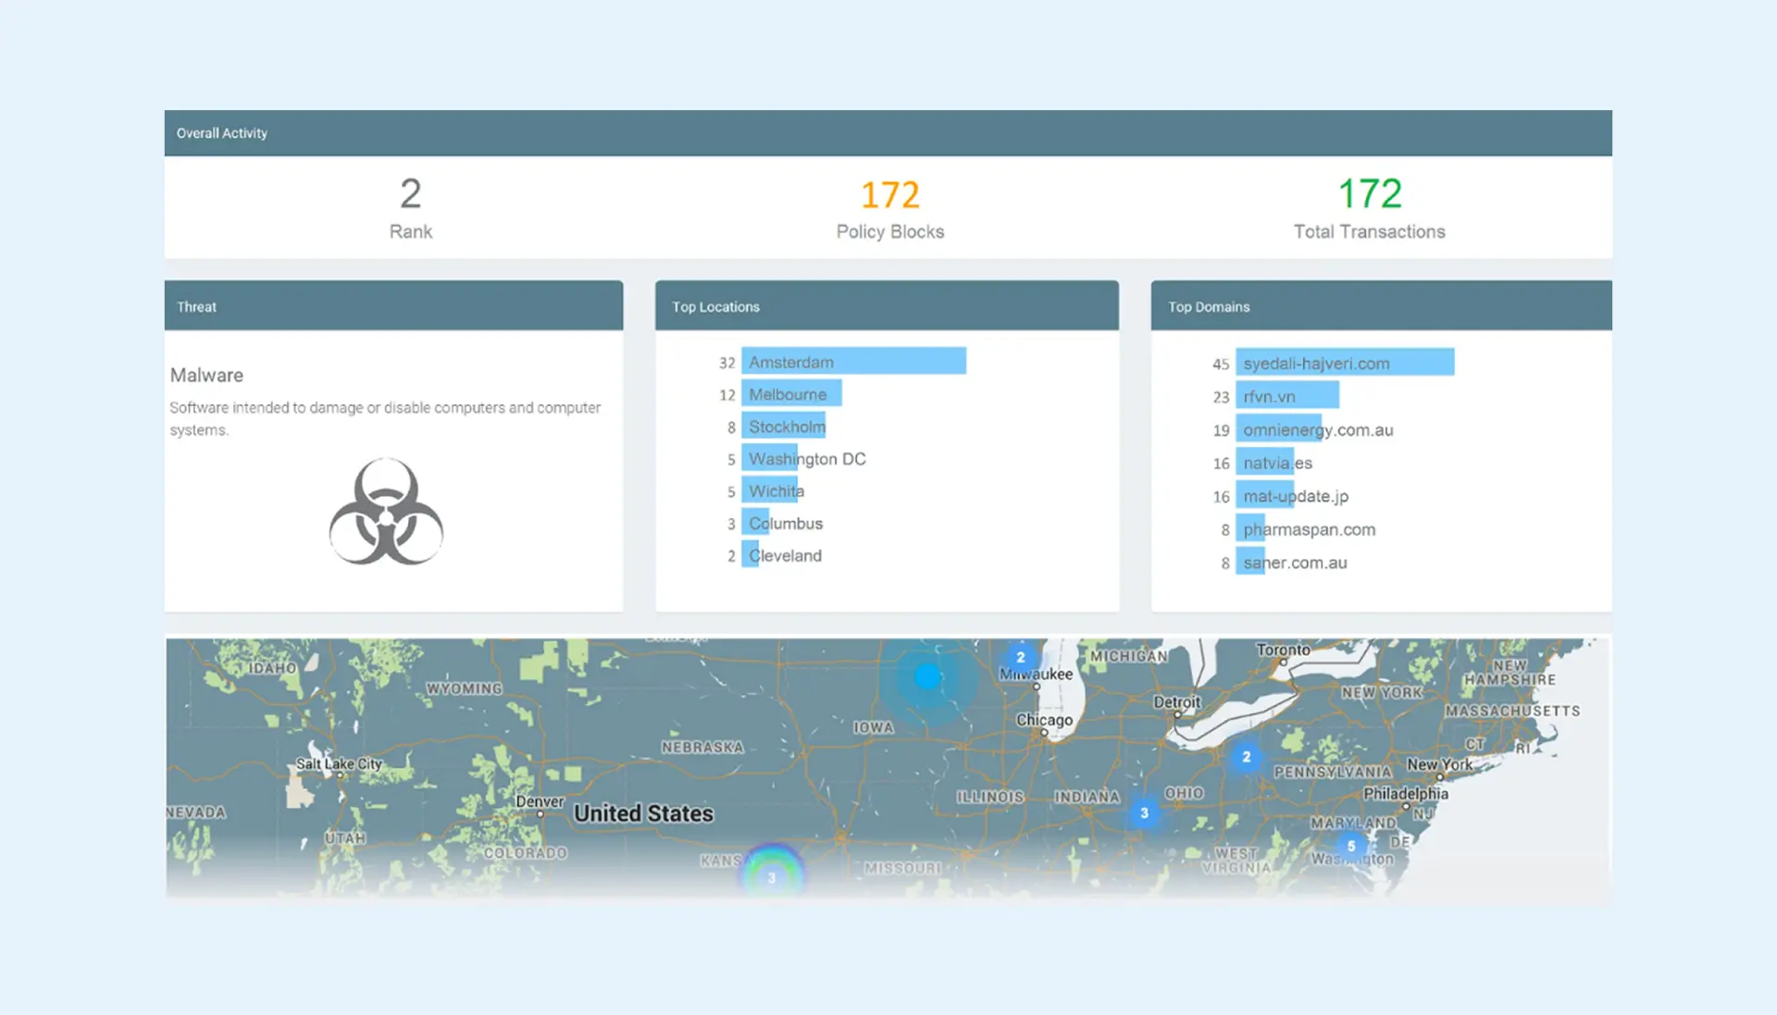
Task: Click the Threat panel header
Action: (393, 306)
